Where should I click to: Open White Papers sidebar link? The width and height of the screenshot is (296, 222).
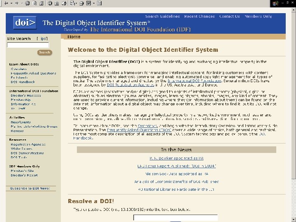pyautogui.click(x=21, y=149)
